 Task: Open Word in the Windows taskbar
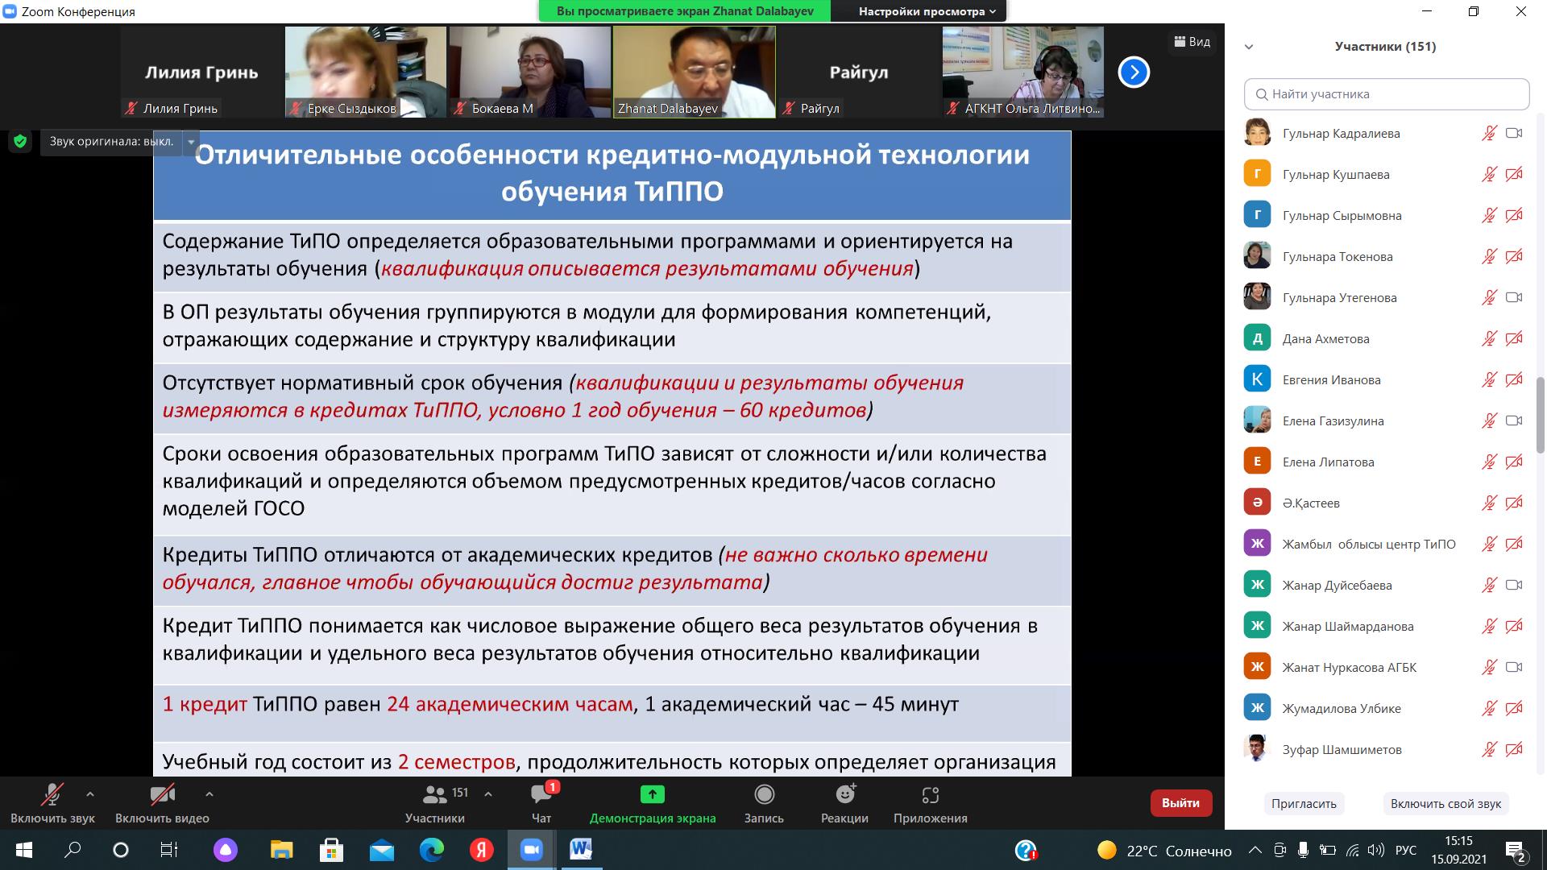pyautogui.click(x=581, y=850)
